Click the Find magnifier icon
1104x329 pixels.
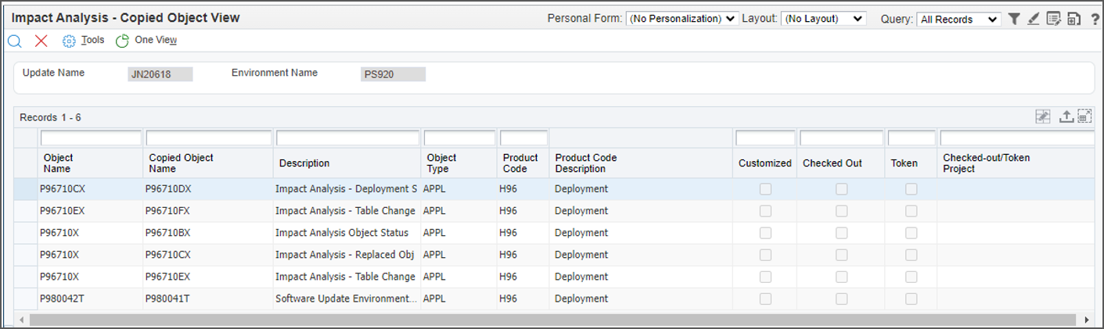(x=14, y=41)
